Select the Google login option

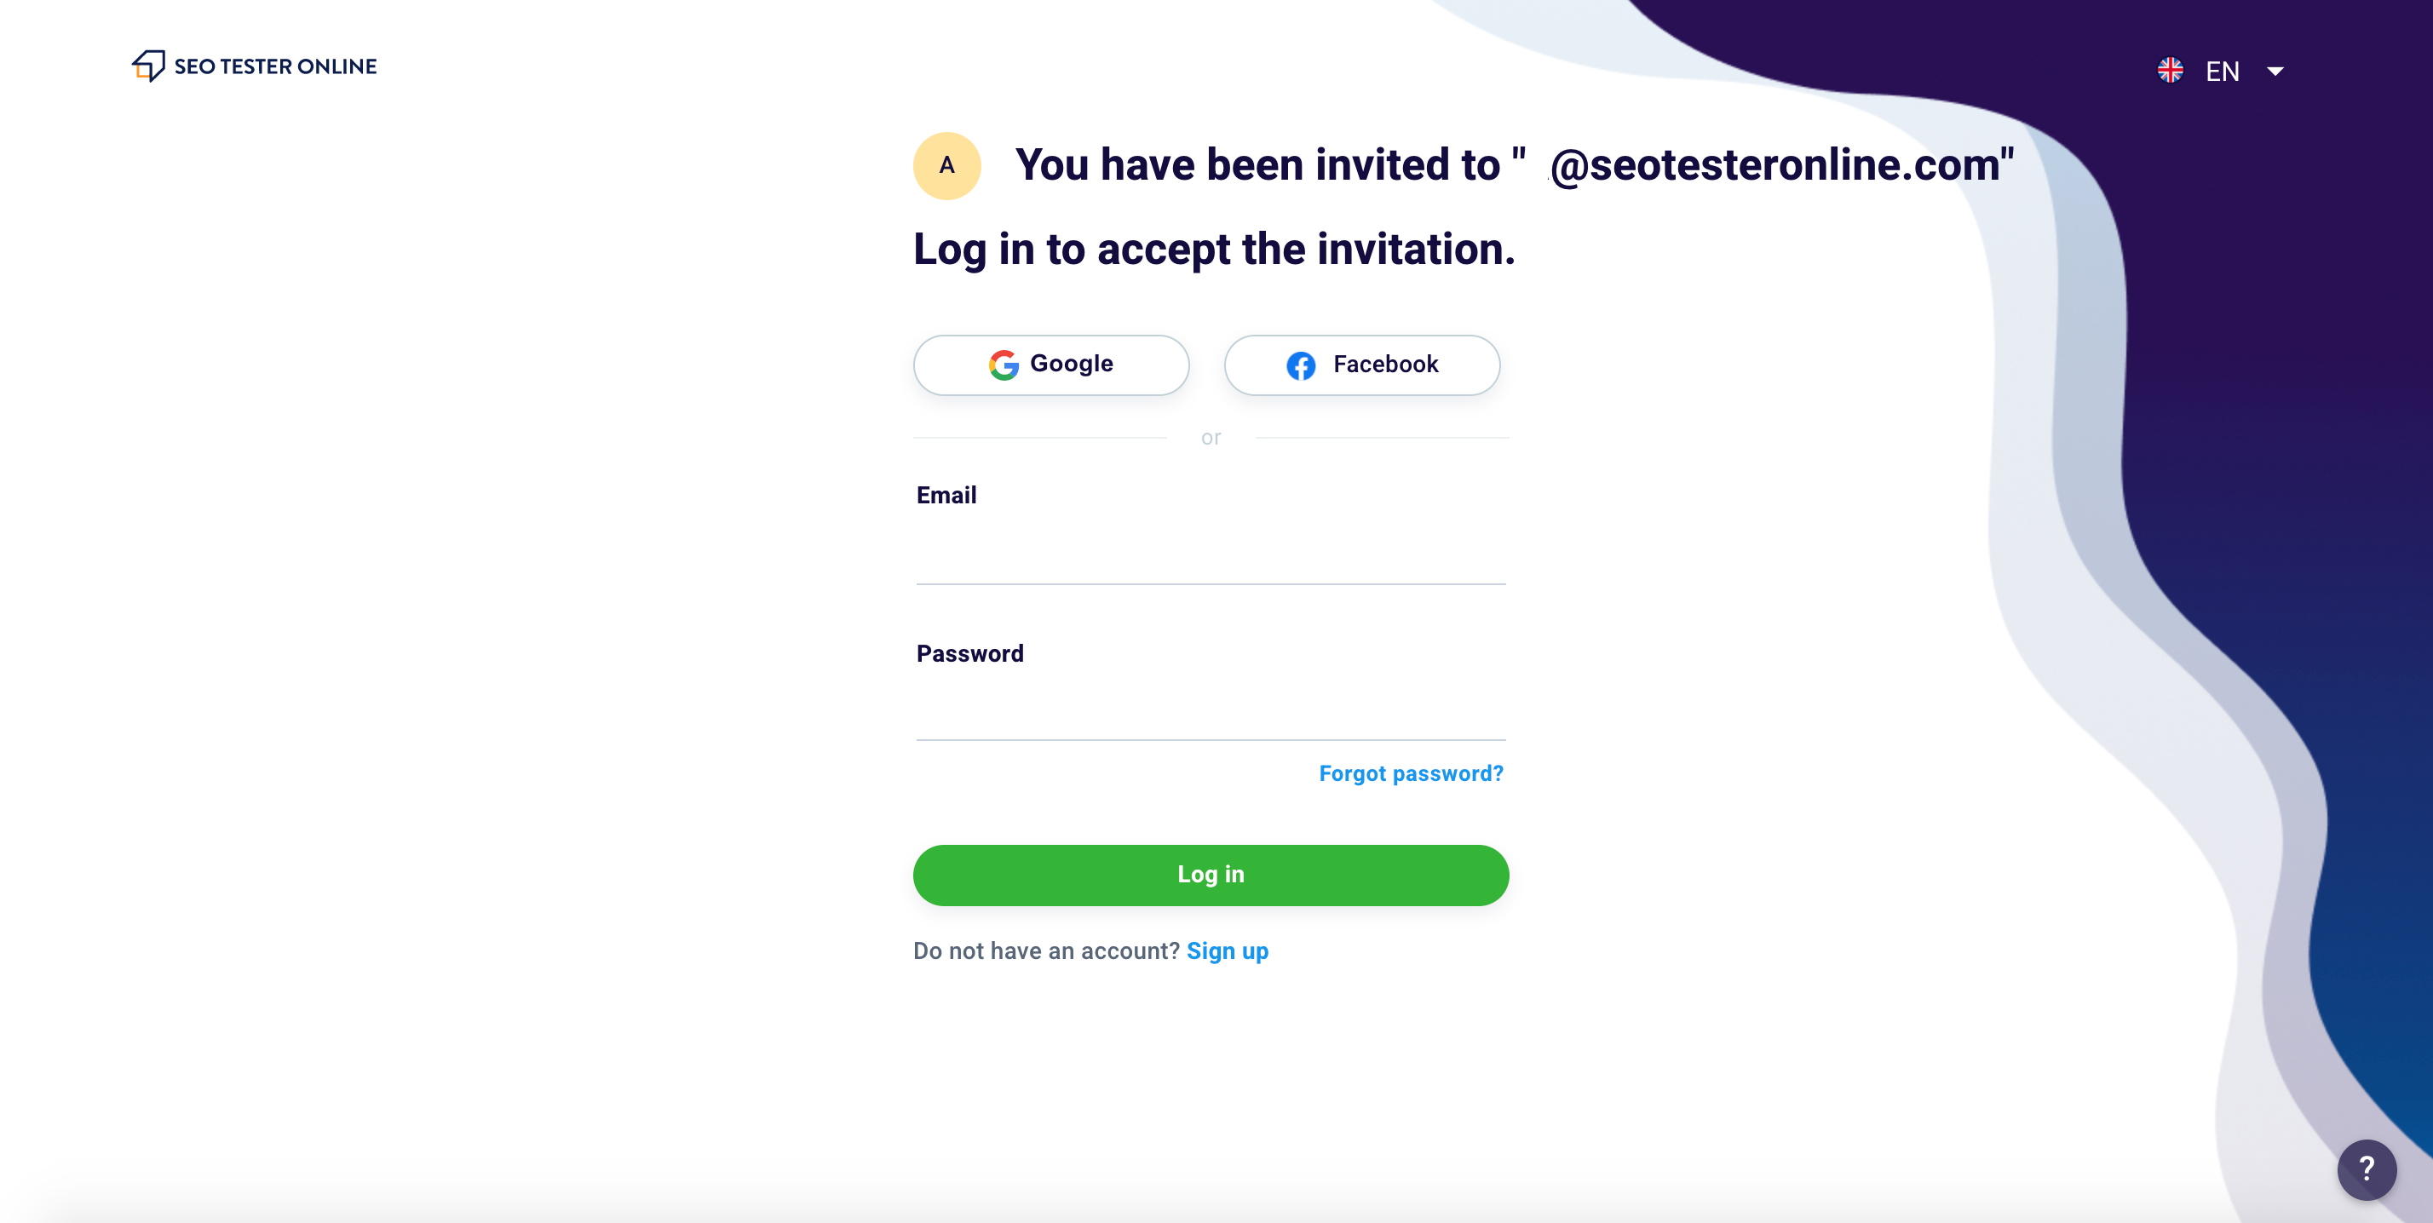(1050, 365)
